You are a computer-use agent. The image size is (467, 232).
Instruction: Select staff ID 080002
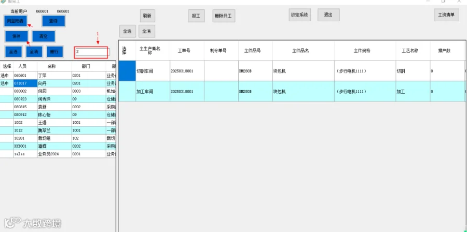pos(25,91)
